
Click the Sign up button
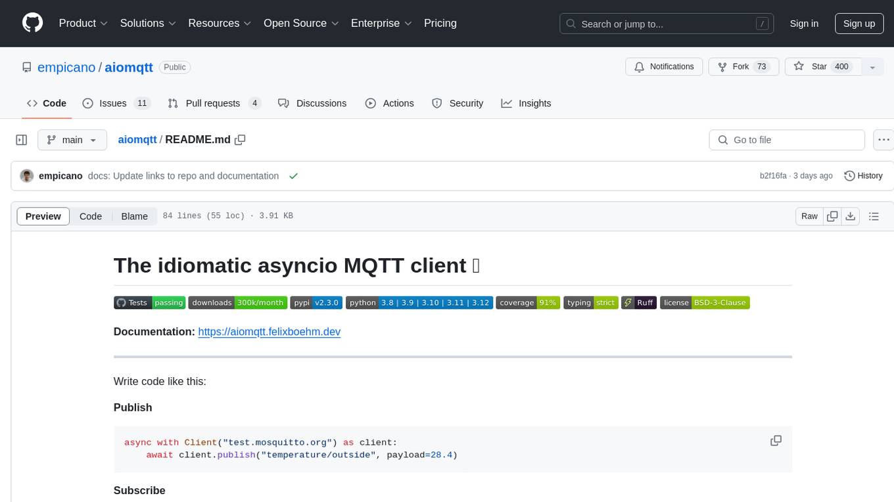point(859,24)
